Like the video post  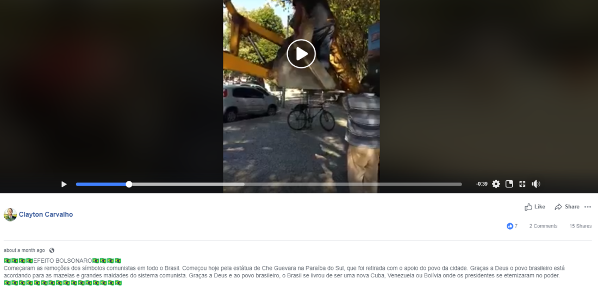[x=535, y=207]
